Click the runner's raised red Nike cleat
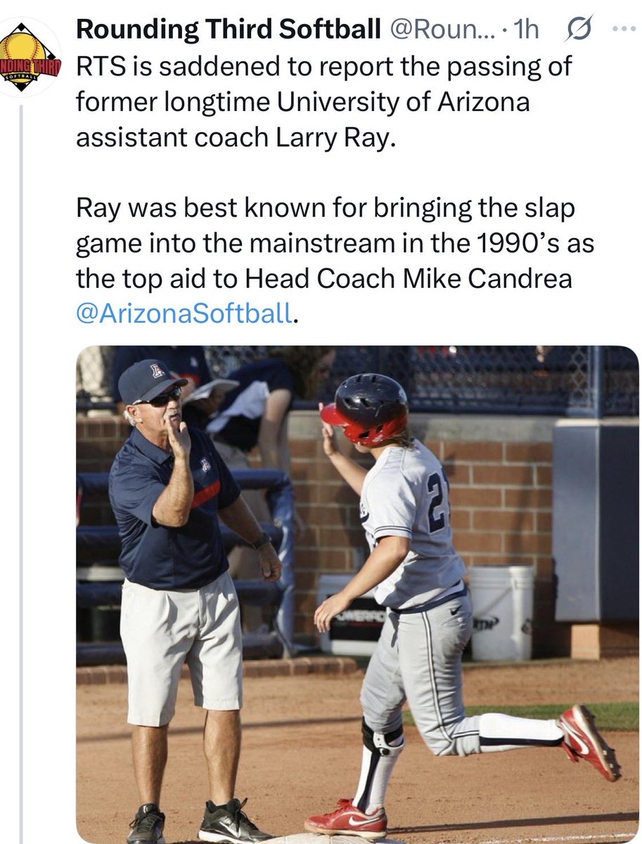Viewport: 642px width, 844px height. (590, 741)
